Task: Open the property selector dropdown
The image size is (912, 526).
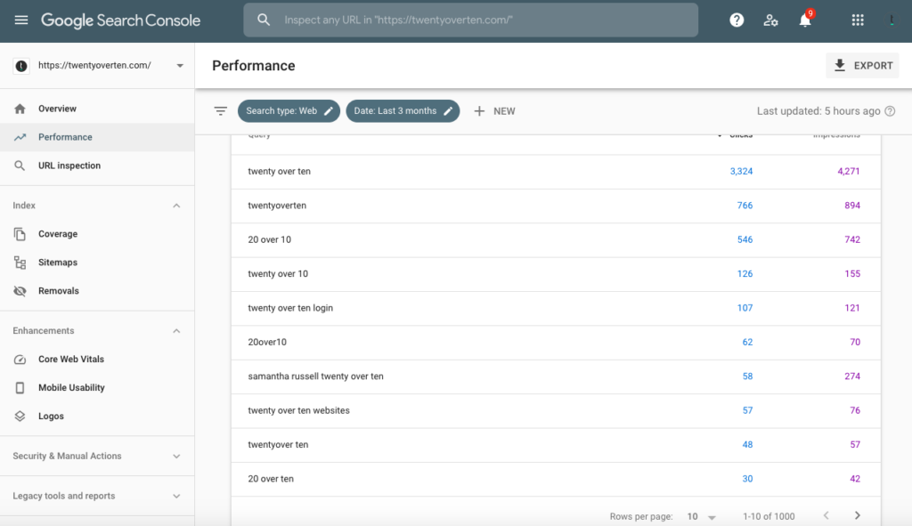Action: (x=180, y=66)
